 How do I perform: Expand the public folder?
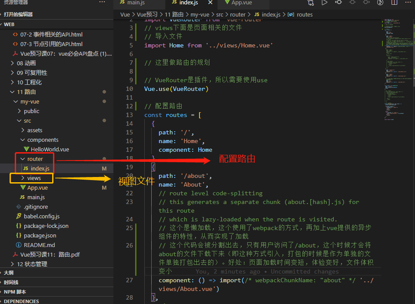19,111
